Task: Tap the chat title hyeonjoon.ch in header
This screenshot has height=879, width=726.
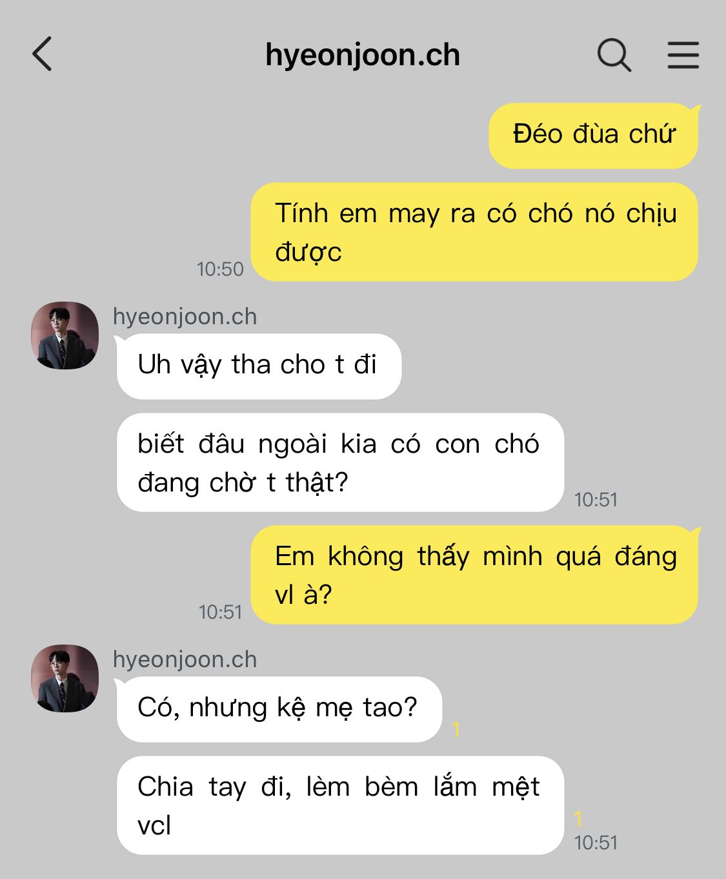Action: pos(363,55)
